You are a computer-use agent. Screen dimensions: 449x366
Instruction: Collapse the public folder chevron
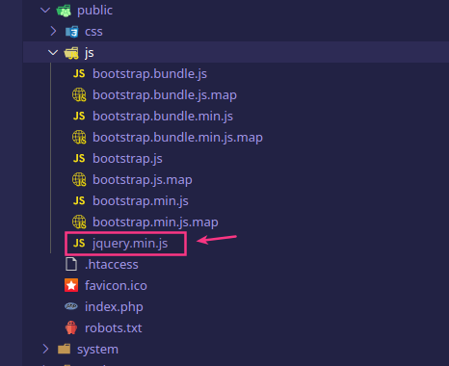[45, 11]
